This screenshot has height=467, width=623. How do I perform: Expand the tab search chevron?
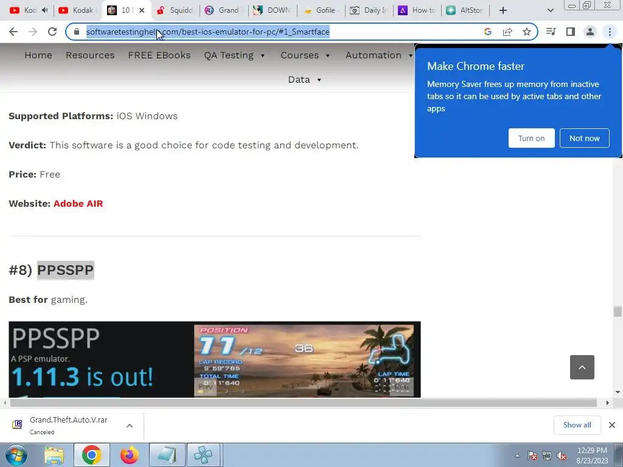click(550, 10)
